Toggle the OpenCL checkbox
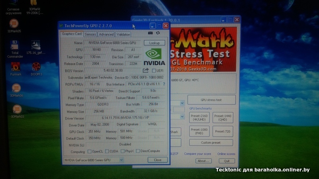 tap(89, 152)
